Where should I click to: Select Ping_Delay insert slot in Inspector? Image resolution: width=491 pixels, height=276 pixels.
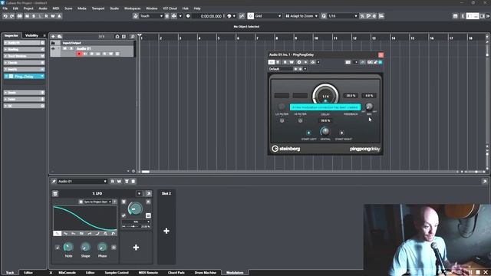(24, 77)
